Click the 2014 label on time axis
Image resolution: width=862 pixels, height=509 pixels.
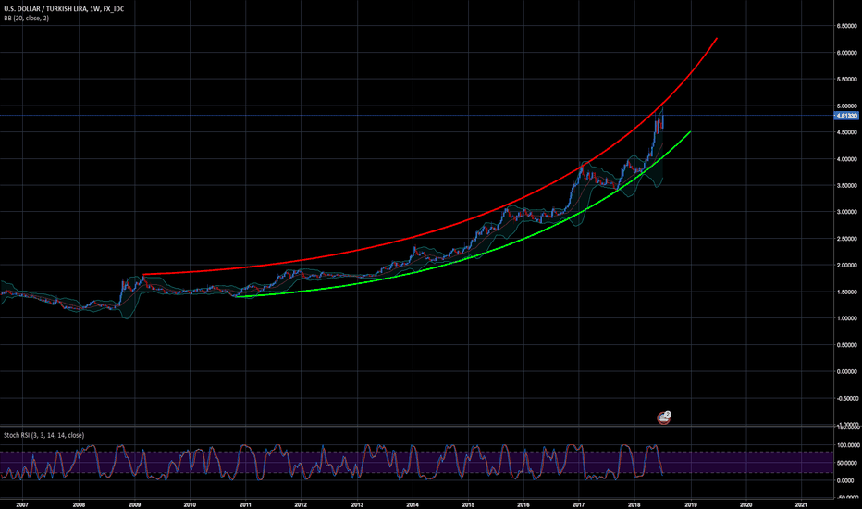point(413,504)
